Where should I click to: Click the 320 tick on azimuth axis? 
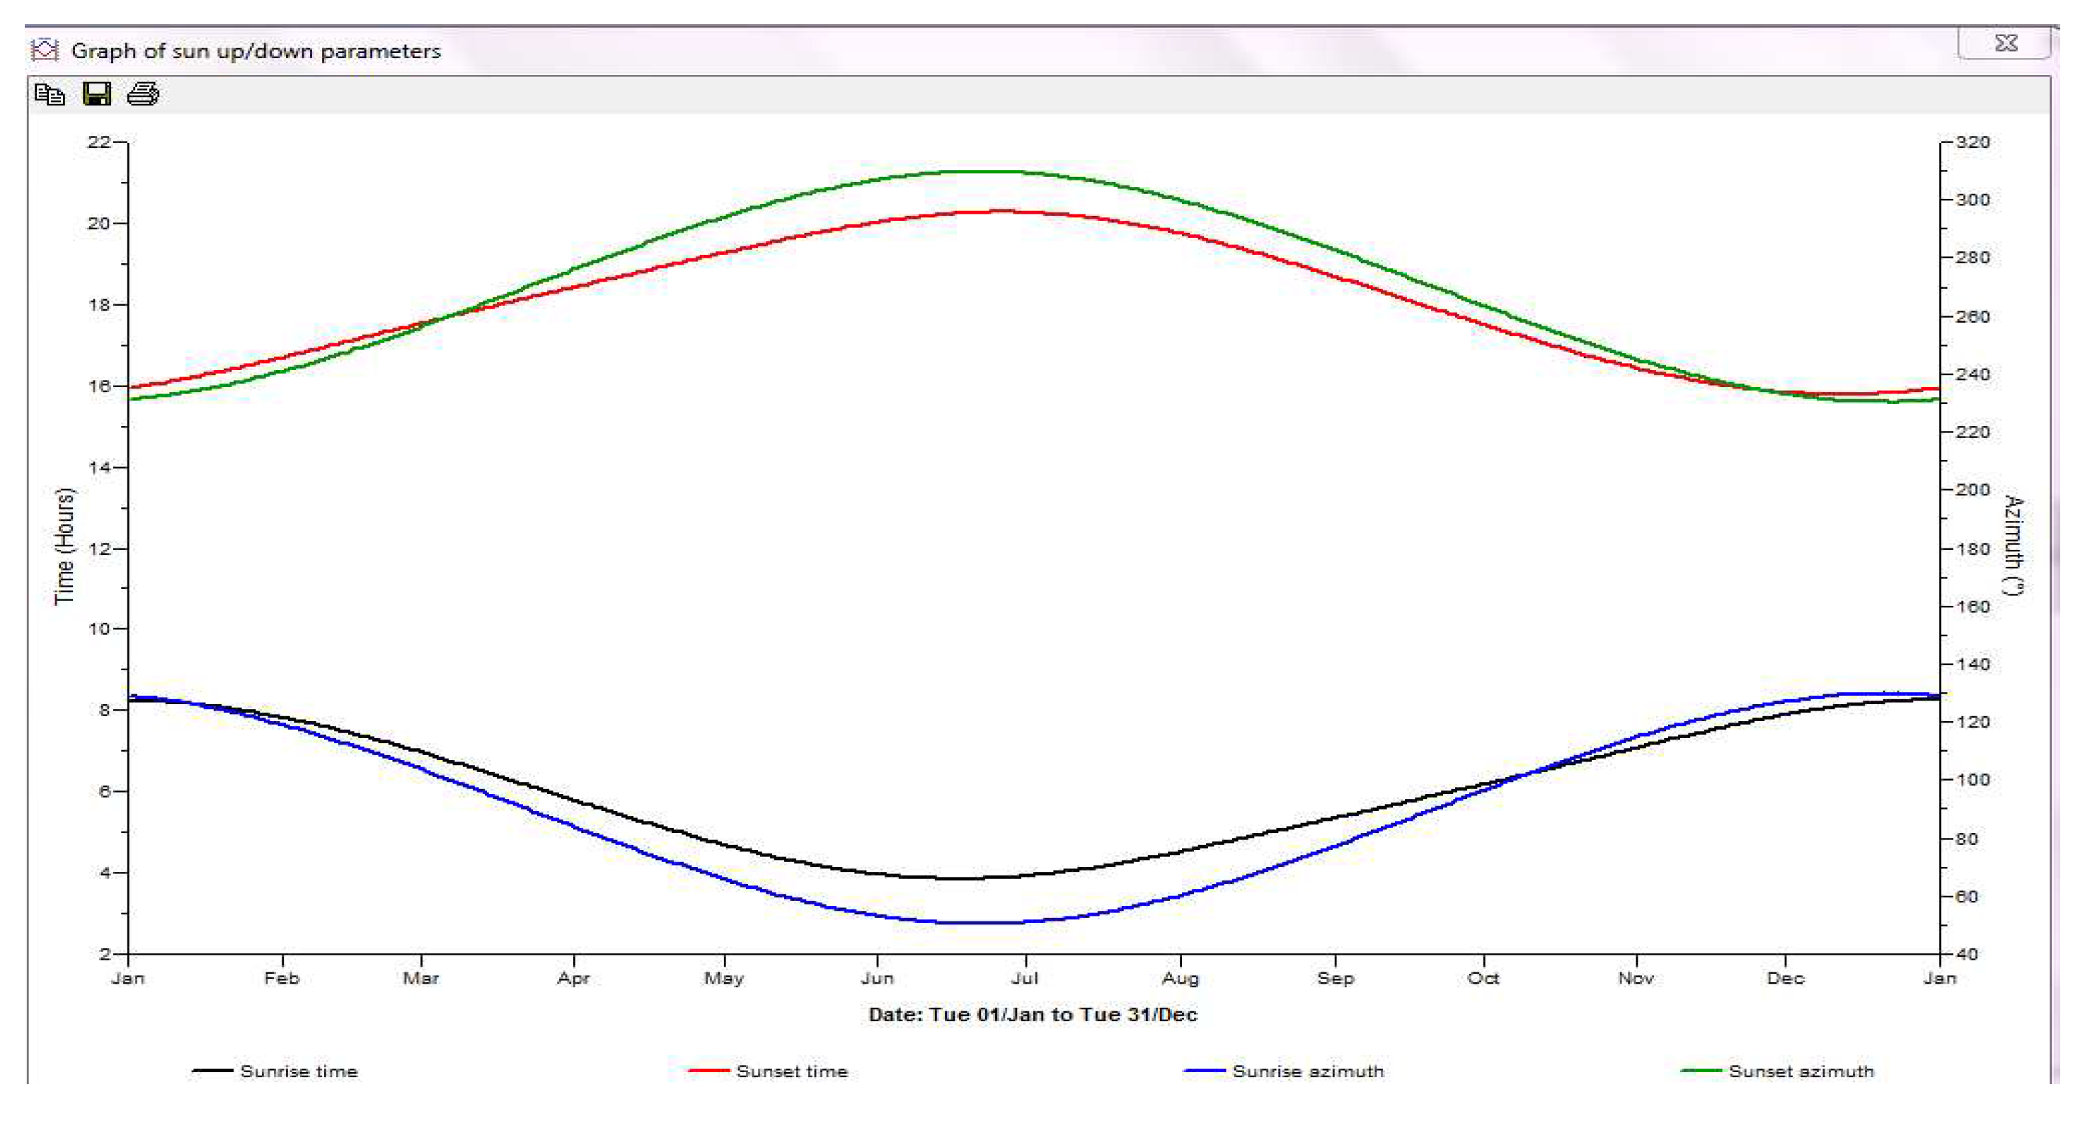point(1972,142)
